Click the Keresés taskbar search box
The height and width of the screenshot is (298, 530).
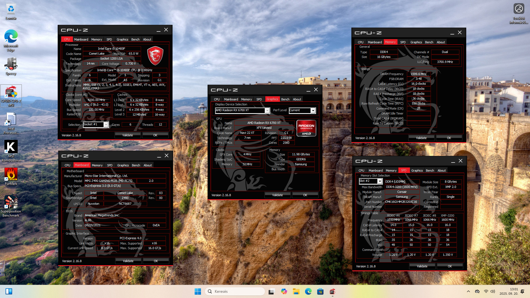[235, 291]
